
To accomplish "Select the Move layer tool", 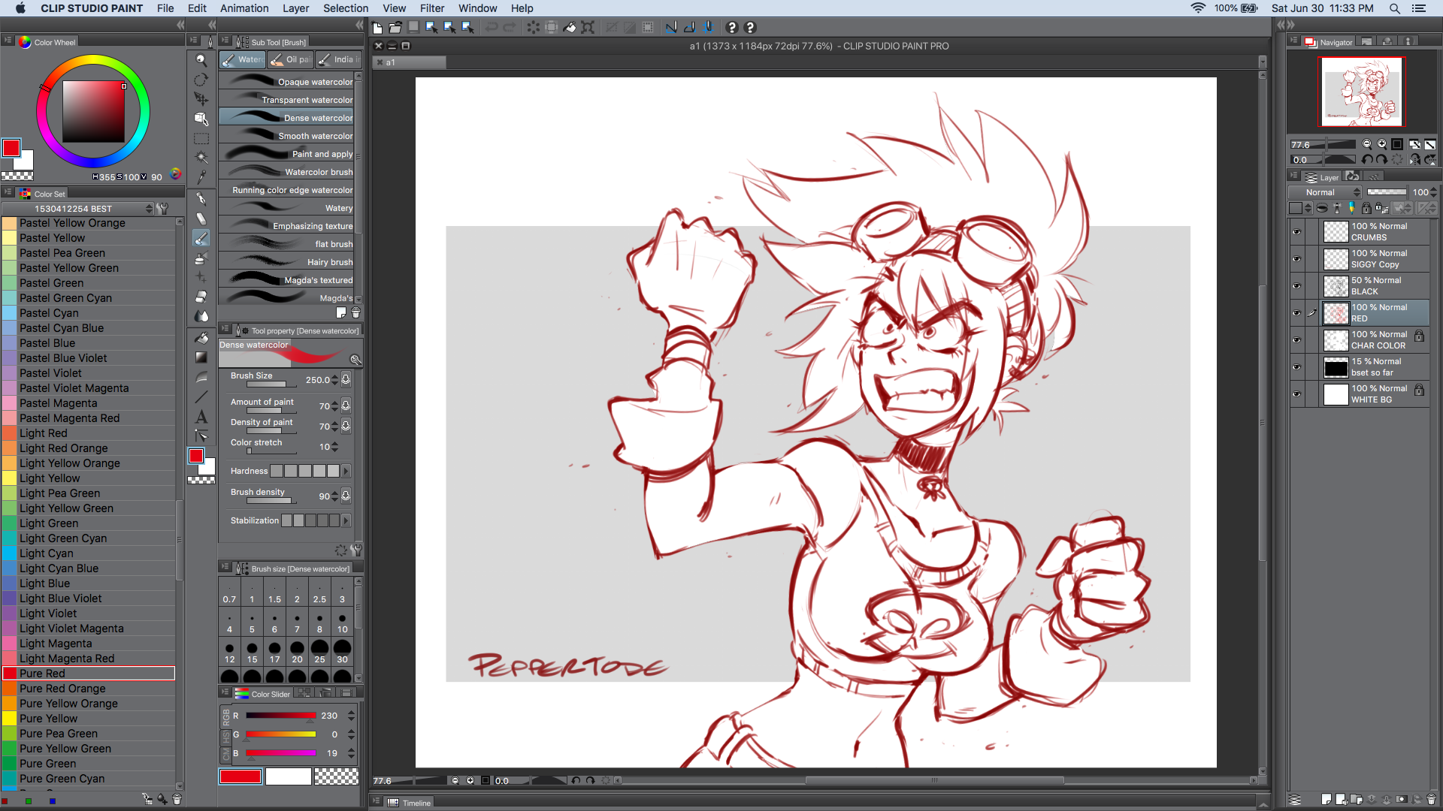I will 201,99.
